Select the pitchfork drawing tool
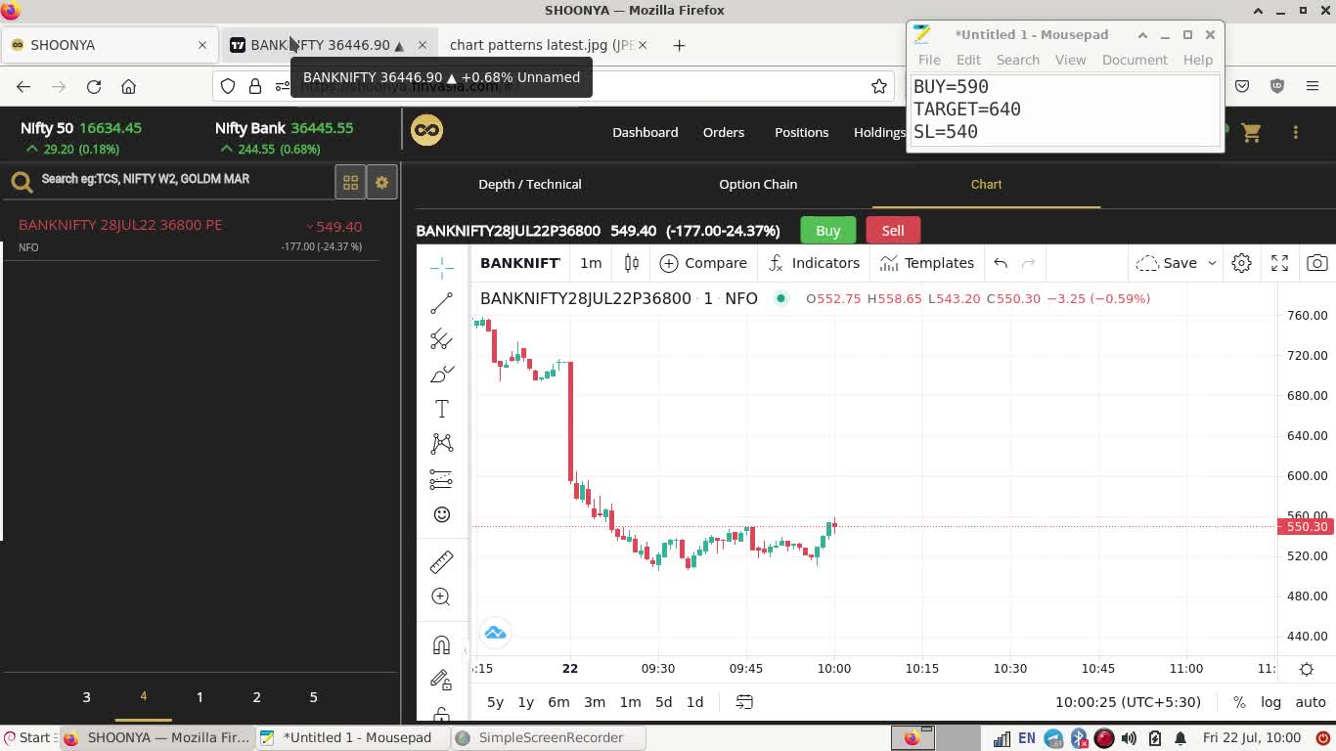This screenshot has width=1336, height=751. [441, 338]
